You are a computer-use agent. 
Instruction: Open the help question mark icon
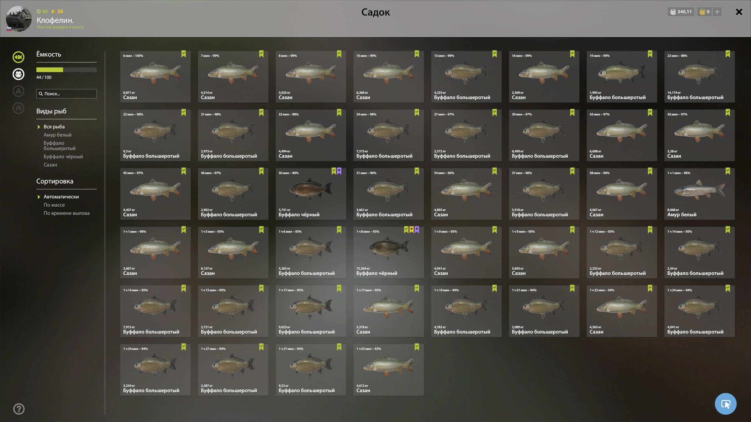point(19,409)
